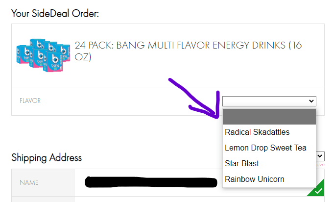This screenshot has height=202, width=333.
Task: Click the Your SideDeal Order heading
Action: 55,13
